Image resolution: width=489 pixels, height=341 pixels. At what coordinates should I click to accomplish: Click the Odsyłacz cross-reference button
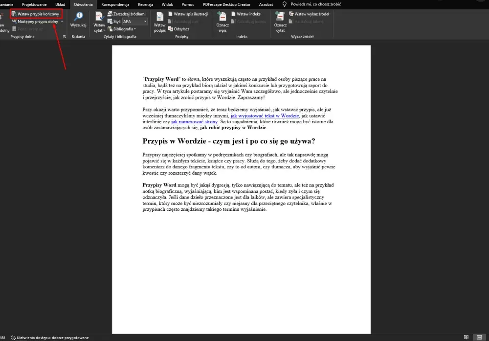click(x=178, y=29)
